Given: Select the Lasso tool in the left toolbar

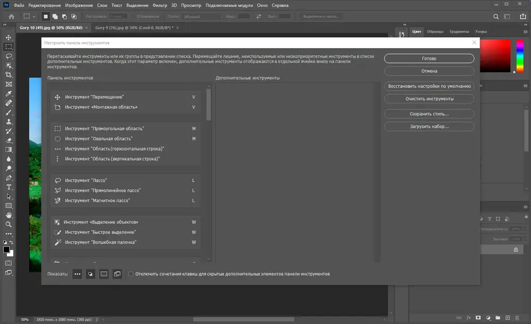Looking at the screenshot, I should tap(9, 56).
